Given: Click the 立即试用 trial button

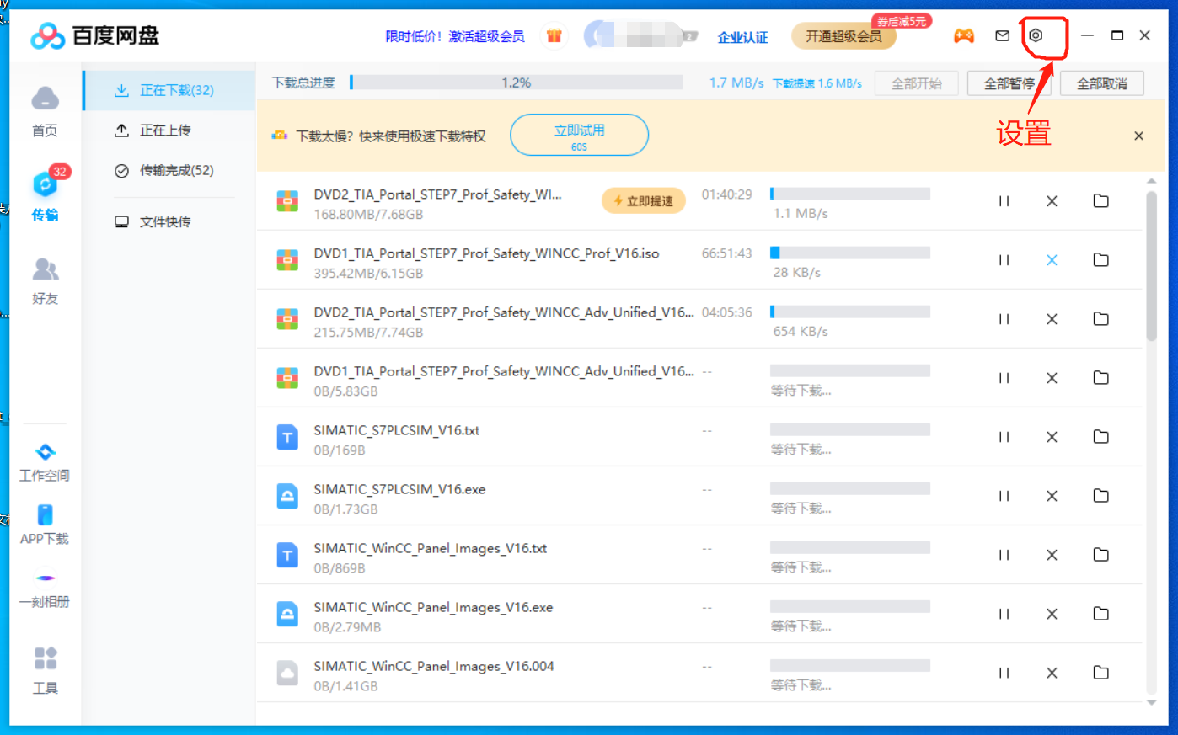Looking at the screenshot, I should pos(579,135).
